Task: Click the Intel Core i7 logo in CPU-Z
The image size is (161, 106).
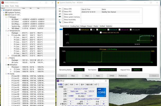Action: [101, 92]
